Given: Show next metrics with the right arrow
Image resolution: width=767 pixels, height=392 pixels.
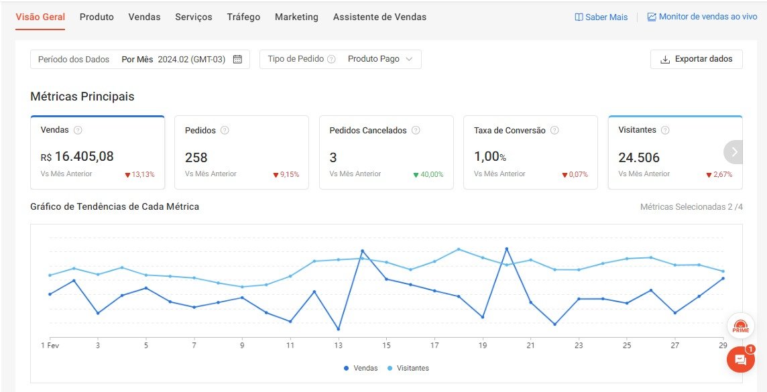Looking at the screenshot, I should 733,152.
